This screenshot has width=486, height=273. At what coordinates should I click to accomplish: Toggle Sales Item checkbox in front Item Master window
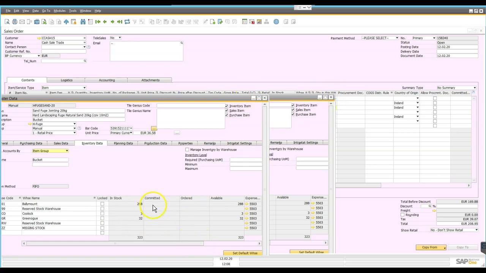click(x=227, y=111)
